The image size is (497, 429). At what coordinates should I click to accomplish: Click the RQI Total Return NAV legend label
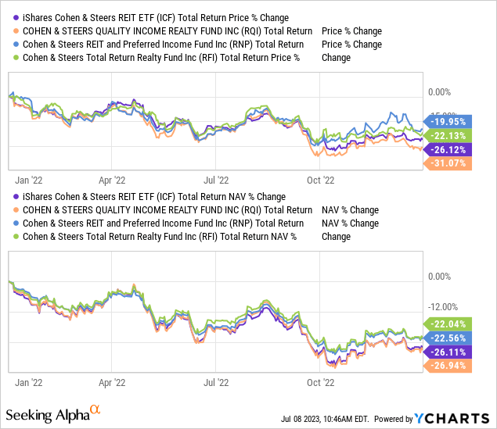click(166, 210)
